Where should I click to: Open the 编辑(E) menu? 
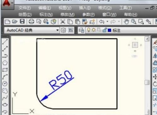point(45,8)
